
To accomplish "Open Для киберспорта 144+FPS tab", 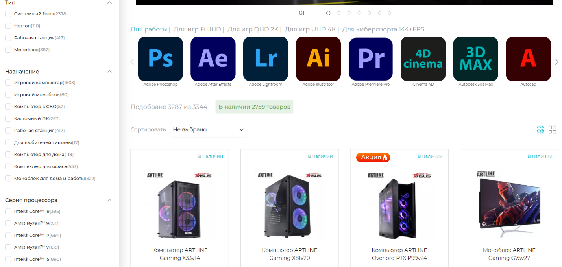I will (383, 29).
